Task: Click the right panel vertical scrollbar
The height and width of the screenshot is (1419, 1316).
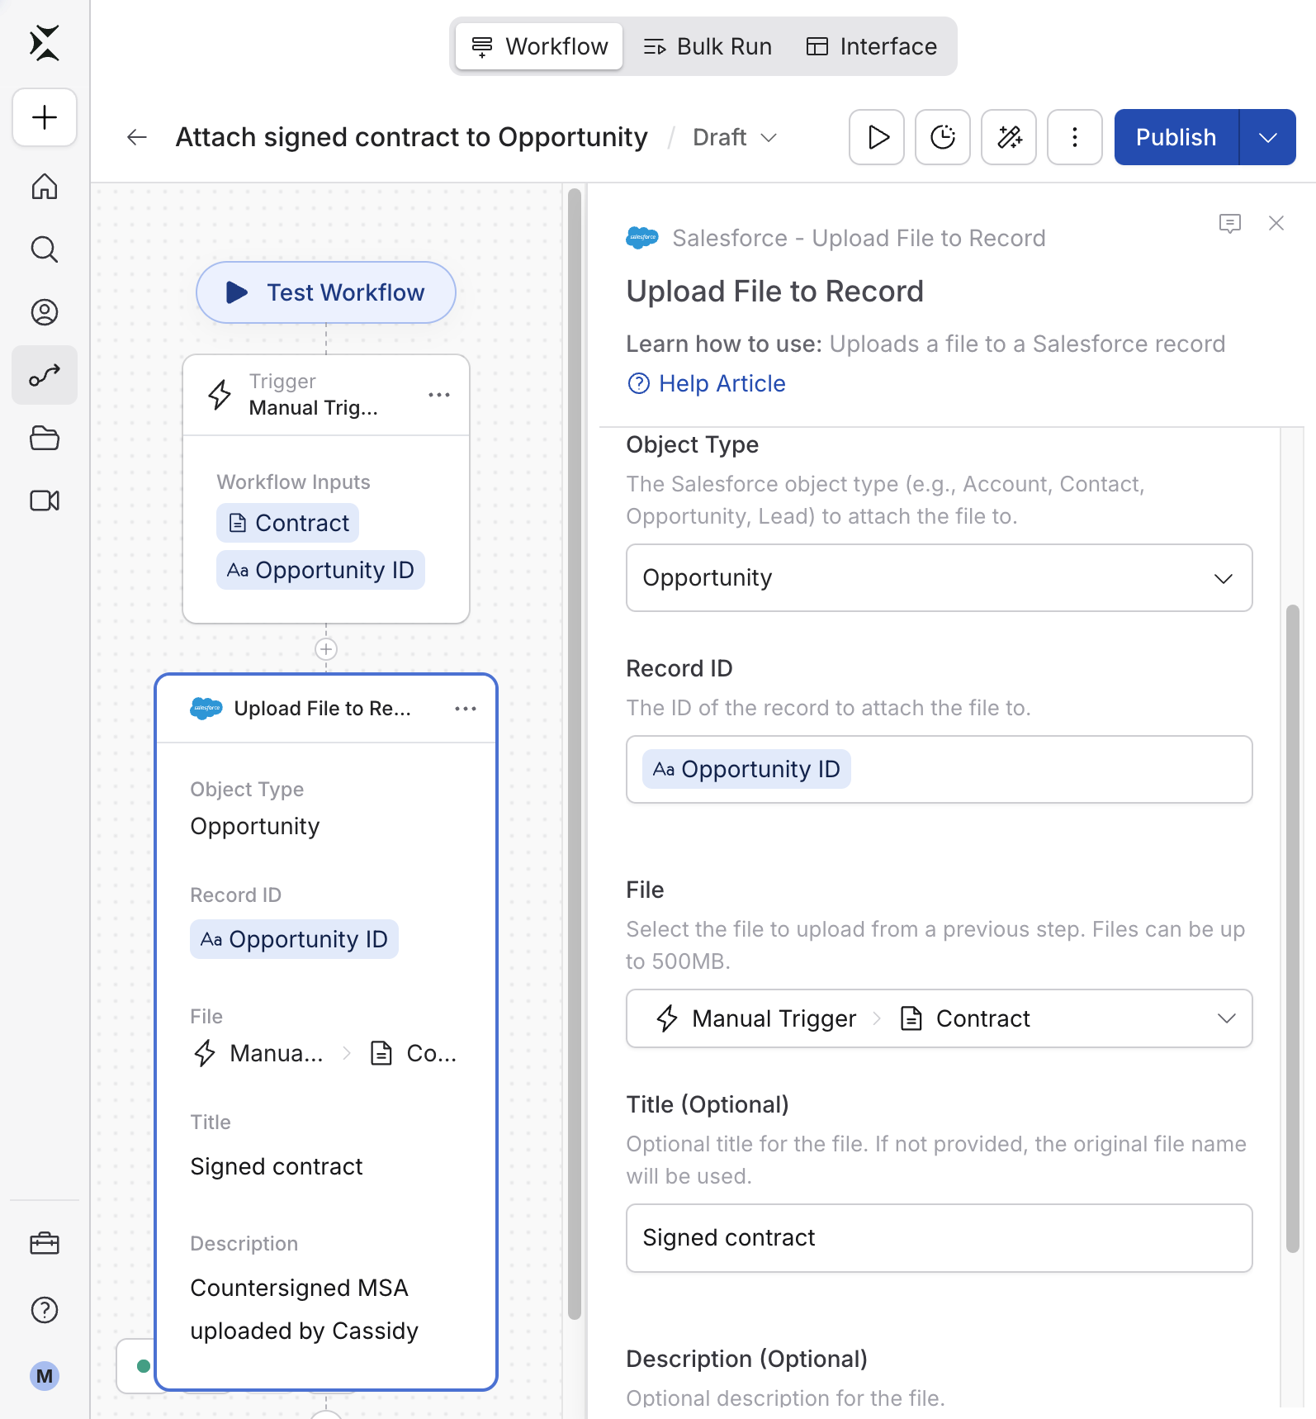Action: pos(1293,929)
